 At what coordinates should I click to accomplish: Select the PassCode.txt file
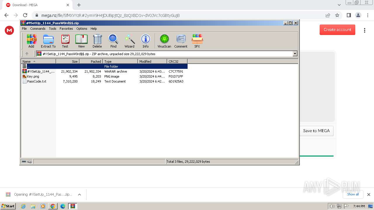pos(104,81)
